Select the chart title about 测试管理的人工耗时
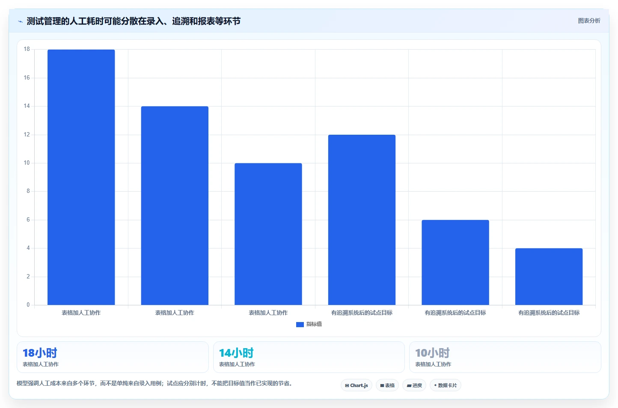The width and height of the screenshot is (618, 408). click(134, 21)
